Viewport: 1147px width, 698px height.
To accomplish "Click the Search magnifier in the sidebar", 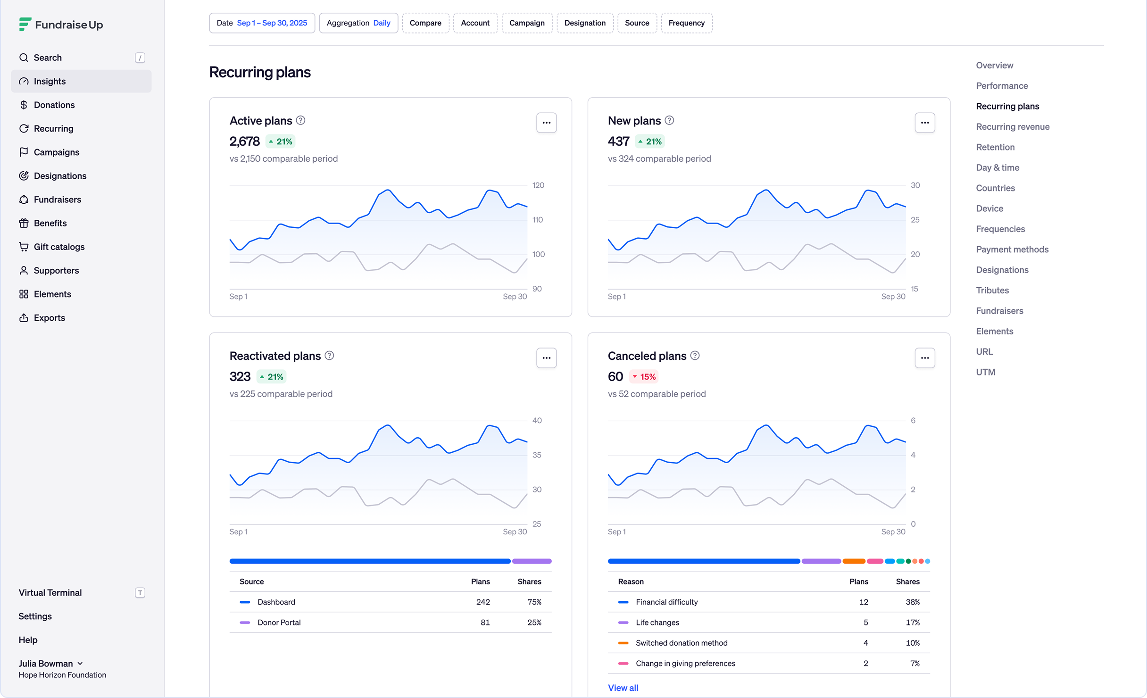I will coord(24,58).
